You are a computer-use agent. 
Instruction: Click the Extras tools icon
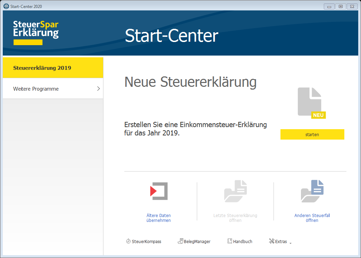[x=272, y=241]
